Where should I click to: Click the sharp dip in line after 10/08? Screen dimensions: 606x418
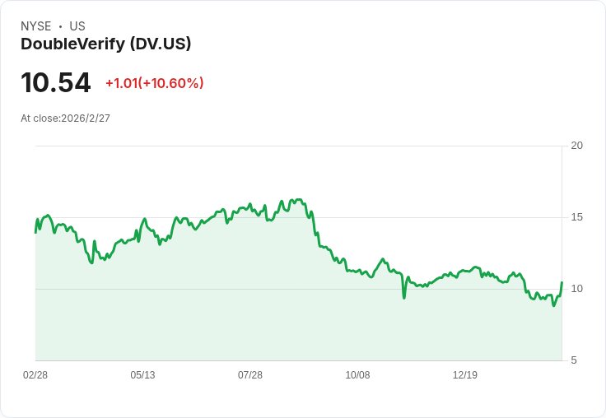[404, 296]
